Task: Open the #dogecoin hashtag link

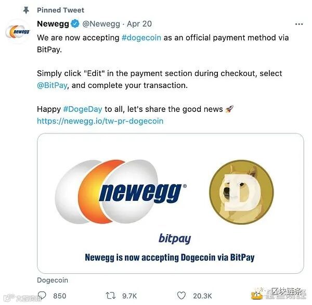Action: click(141, 37)
